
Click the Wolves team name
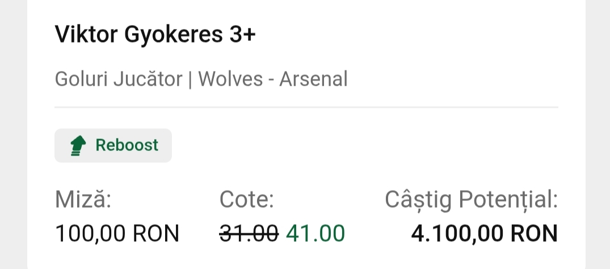230,79
